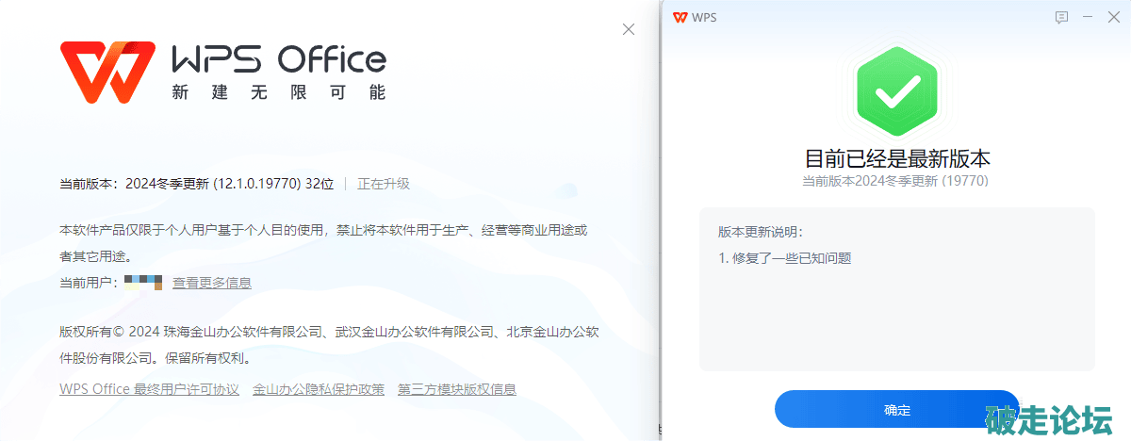Image resolution: width=1131 pixels, height=441 pixels.
Task: Click the 正在升级 status text
Action: pyautogui.click(x=384, y=184)
